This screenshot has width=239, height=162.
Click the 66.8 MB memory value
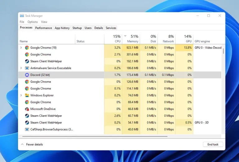[133, 109]
